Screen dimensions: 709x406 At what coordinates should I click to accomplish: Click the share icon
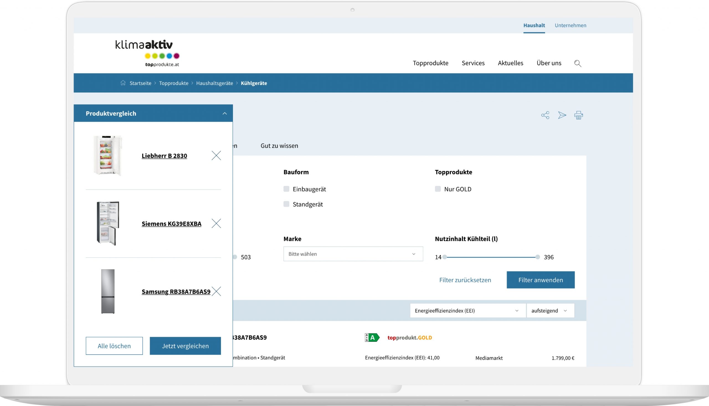545,115
